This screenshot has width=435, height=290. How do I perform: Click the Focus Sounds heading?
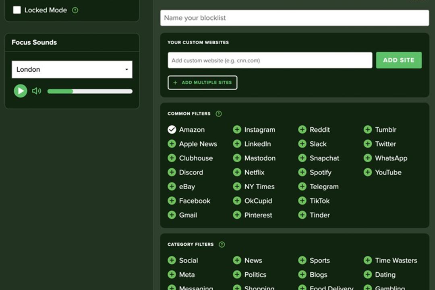click(x=34, y=42)
